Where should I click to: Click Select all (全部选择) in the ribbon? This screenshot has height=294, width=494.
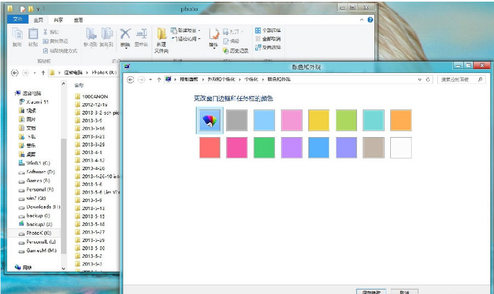click(268, 30)
